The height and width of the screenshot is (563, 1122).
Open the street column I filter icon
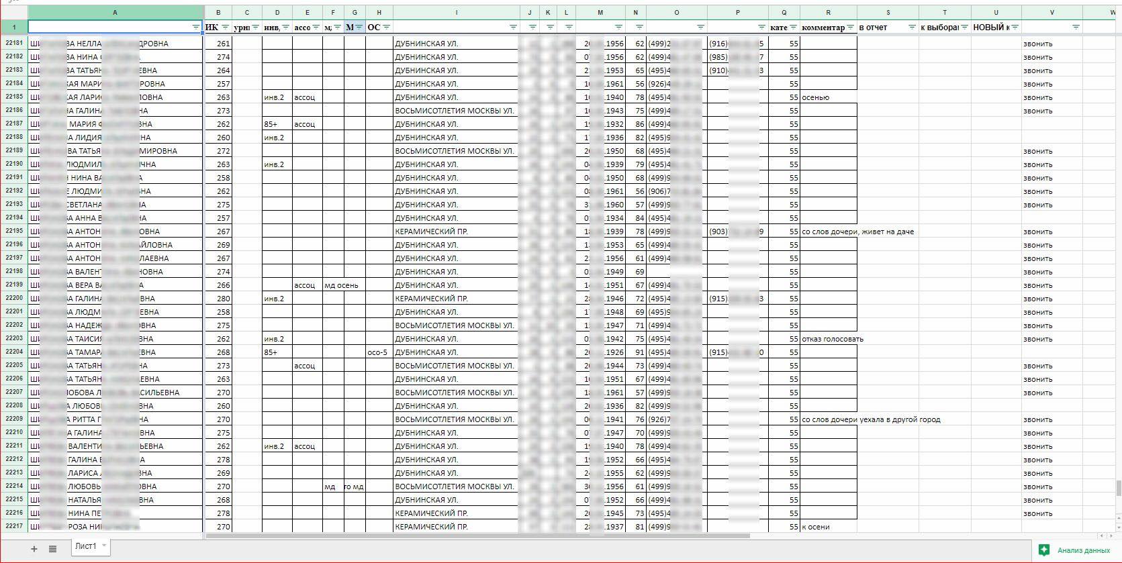click(513, 28)
